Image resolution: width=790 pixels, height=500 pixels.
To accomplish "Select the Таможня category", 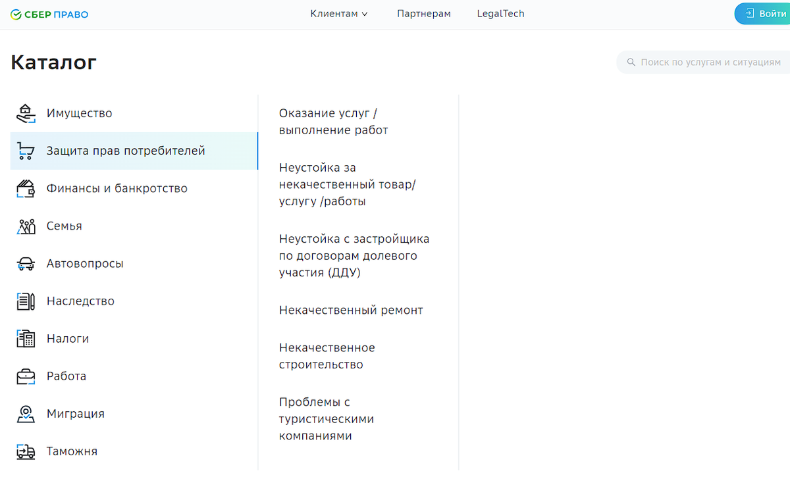I will tap(134, 451).
